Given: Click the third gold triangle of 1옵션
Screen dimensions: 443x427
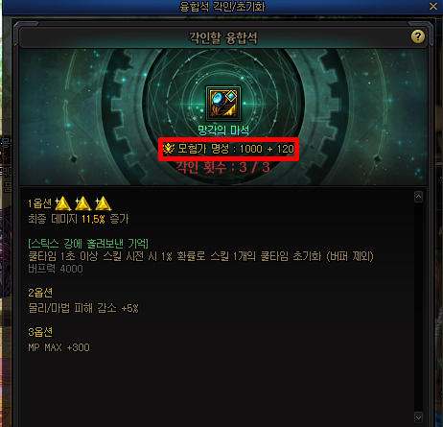Looking at the screenshot, I should pos(104,203).
